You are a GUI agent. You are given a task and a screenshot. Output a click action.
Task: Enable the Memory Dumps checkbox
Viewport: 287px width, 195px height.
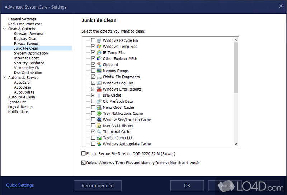pyautogui.click(x=93, y=71)
